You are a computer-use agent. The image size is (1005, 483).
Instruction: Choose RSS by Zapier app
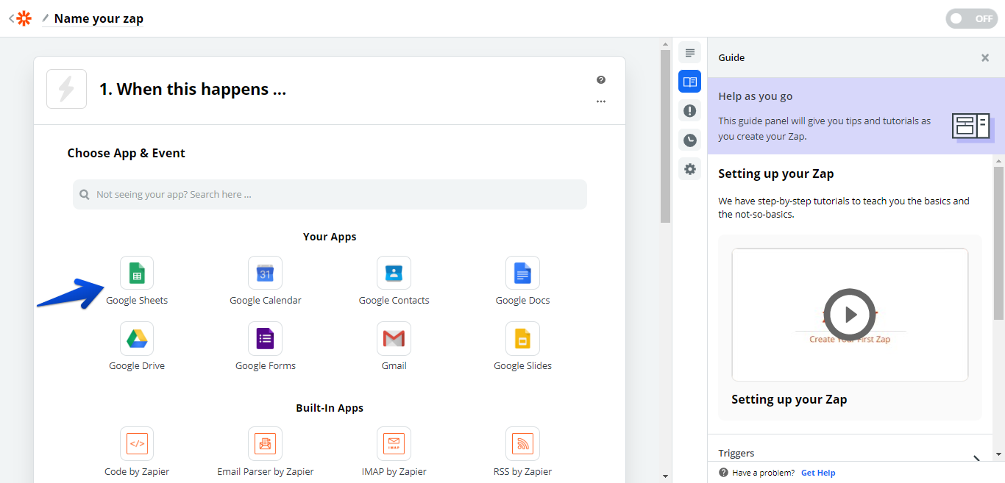(x=522, y=444)
